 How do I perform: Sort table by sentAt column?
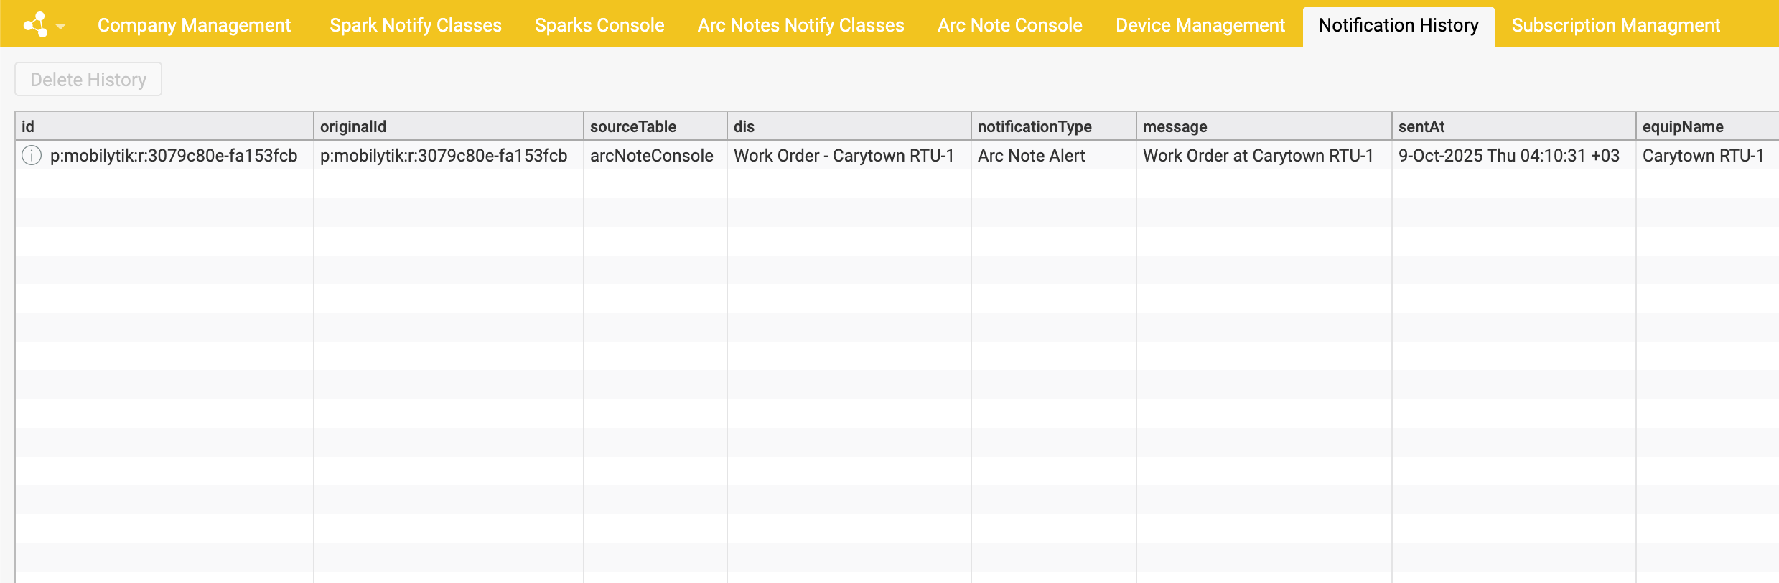click(1513, 126)
